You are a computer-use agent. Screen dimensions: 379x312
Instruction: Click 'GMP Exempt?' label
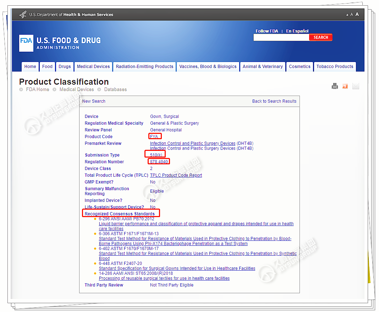pos(99,182)
